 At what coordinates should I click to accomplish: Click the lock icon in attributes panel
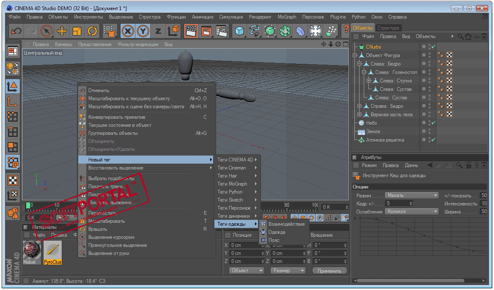click(469, 165)
